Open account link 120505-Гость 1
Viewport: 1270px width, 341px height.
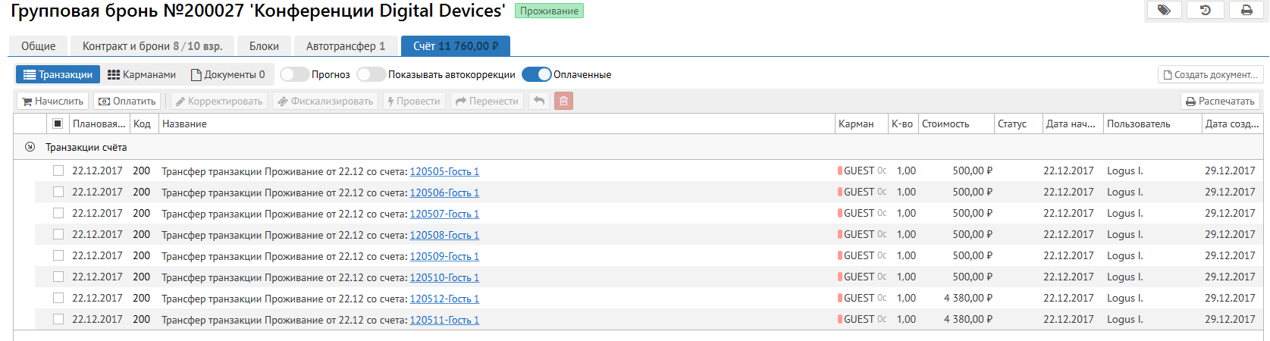point(444,171)
